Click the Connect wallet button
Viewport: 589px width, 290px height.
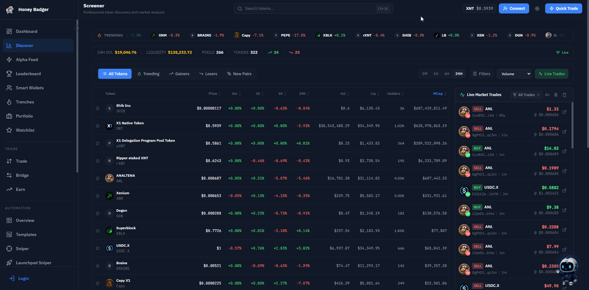pyautogui.click(x=514, y=8)
